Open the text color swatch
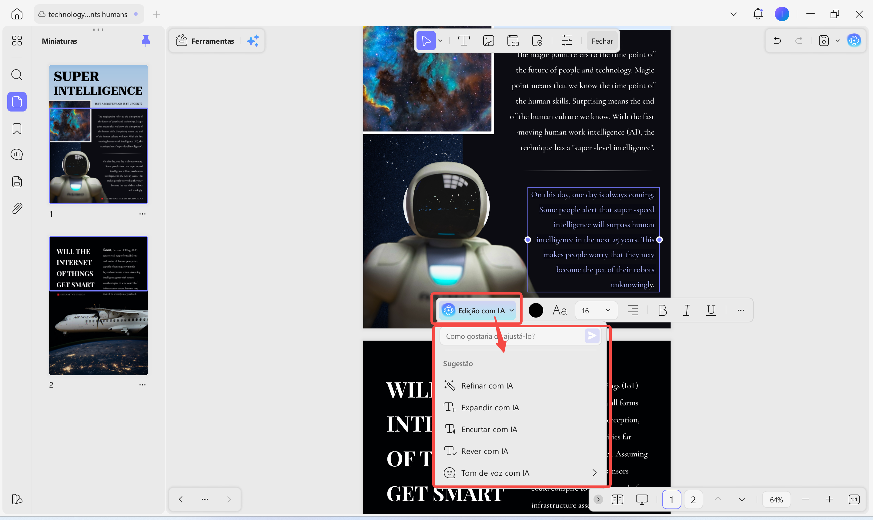Screen dimensions: 873x520 pyautogui.click(x=536, y=310)
